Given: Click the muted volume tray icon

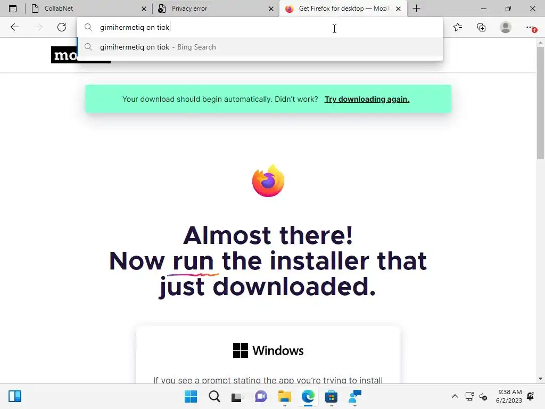Looking at the screenshot, I should coord(483,396).
